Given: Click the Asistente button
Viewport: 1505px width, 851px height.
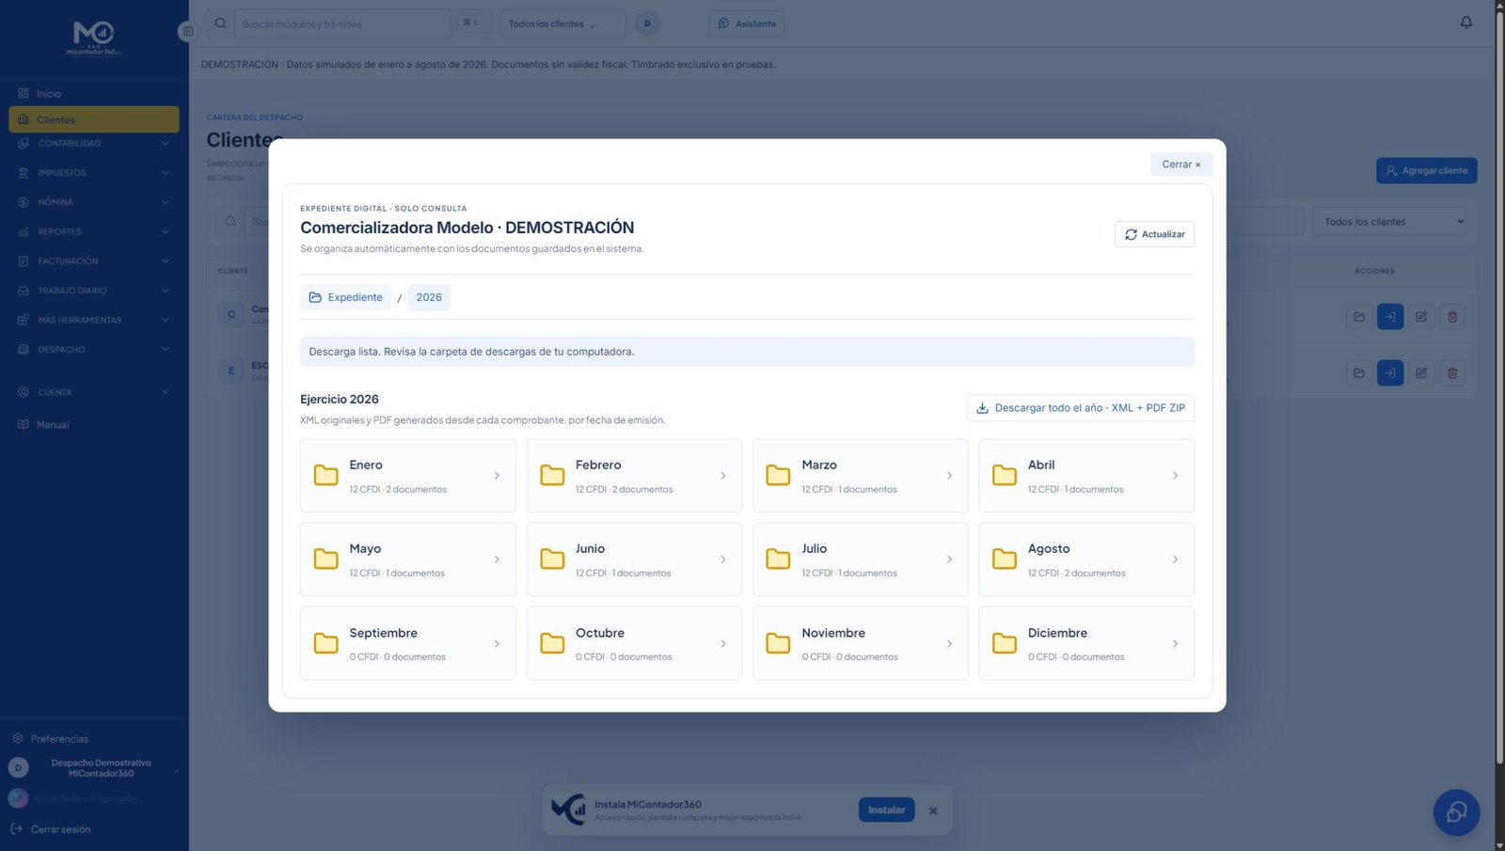Looking at the screenshot, I should (746, 24).
